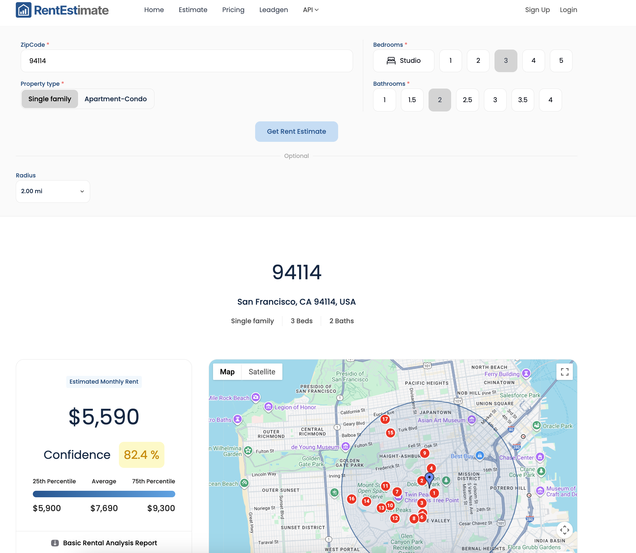This screenshot has height=553, width=636.
Task: Click the Best Buy shopping icon
Action: pos(480,455)
